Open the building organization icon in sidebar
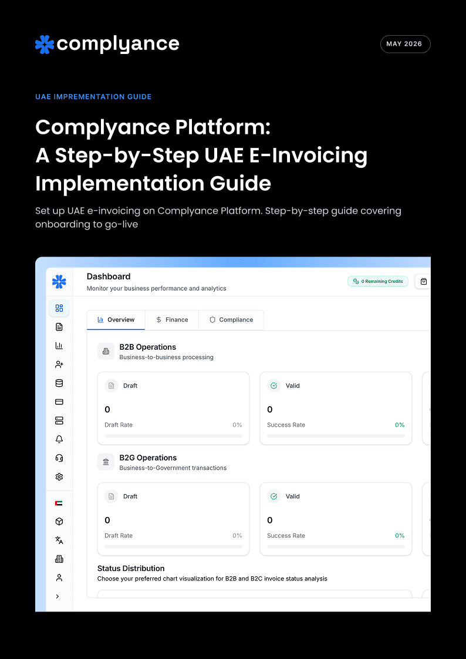The image size is (466, 659). 59,559
